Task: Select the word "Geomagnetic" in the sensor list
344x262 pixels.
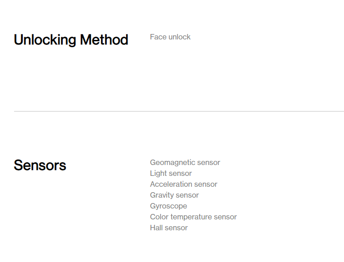Action: [x=172, y=162]
